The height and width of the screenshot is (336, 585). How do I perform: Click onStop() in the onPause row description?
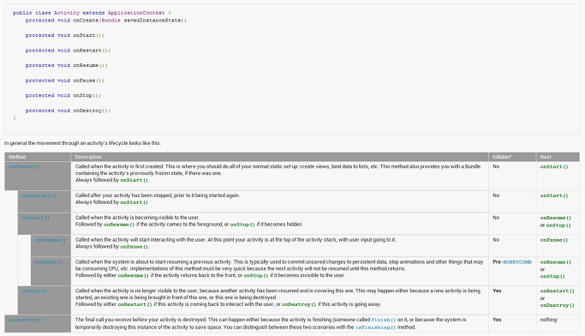pyautogui.click(x=256, y=275)
